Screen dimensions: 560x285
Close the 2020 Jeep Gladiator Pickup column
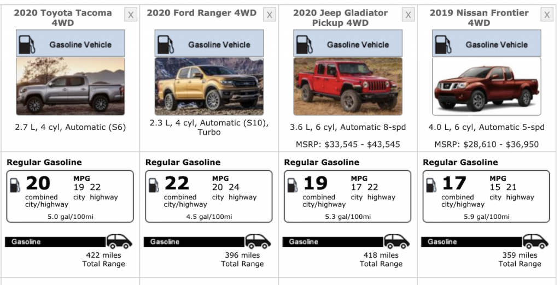[x=408, y=15]
